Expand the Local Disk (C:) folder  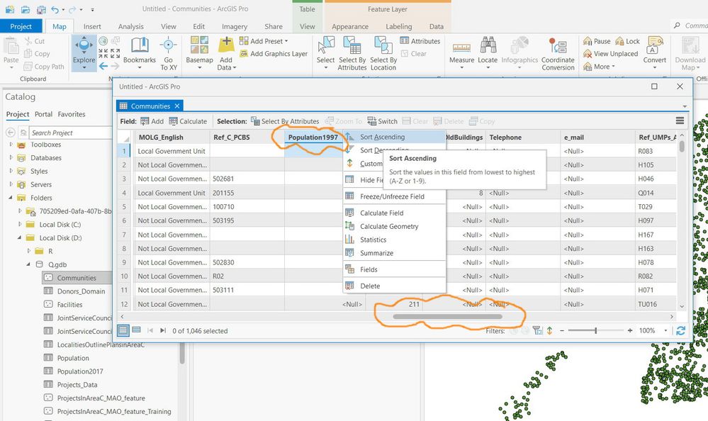tap(21, 225)
